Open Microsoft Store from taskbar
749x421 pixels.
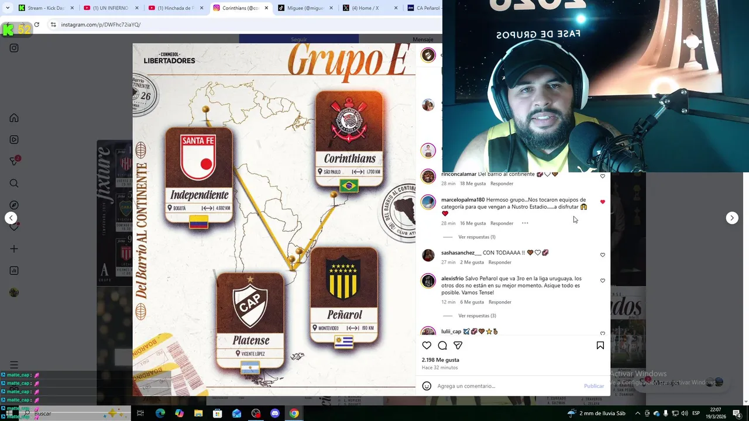[x=218, y=413]
